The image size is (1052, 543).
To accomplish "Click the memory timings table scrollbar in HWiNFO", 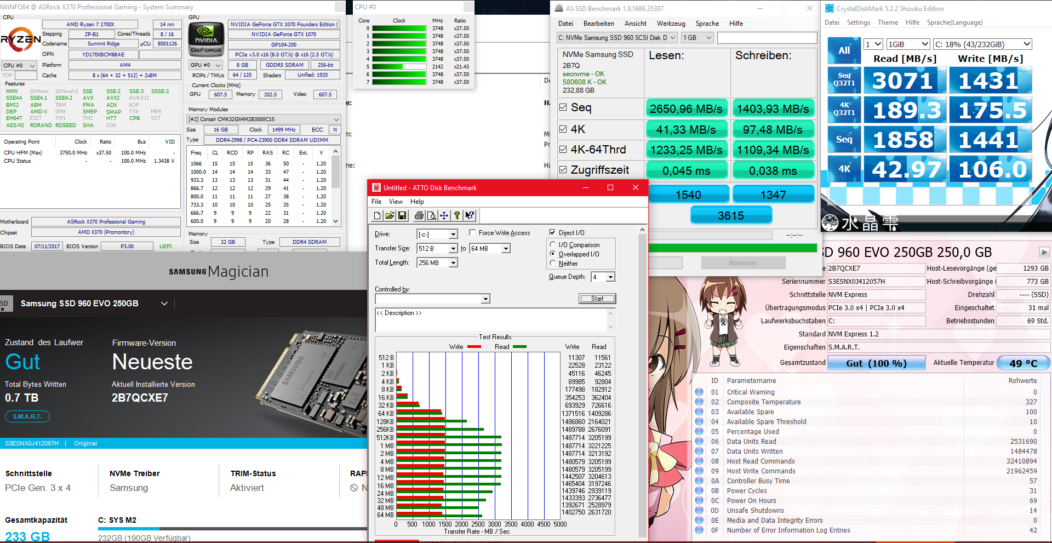I will (x=335, y=186).
